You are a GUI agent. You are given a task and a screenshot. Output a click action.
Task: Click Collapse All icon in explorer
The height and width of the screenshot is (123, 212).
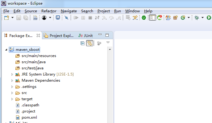(x=82, y=43)
